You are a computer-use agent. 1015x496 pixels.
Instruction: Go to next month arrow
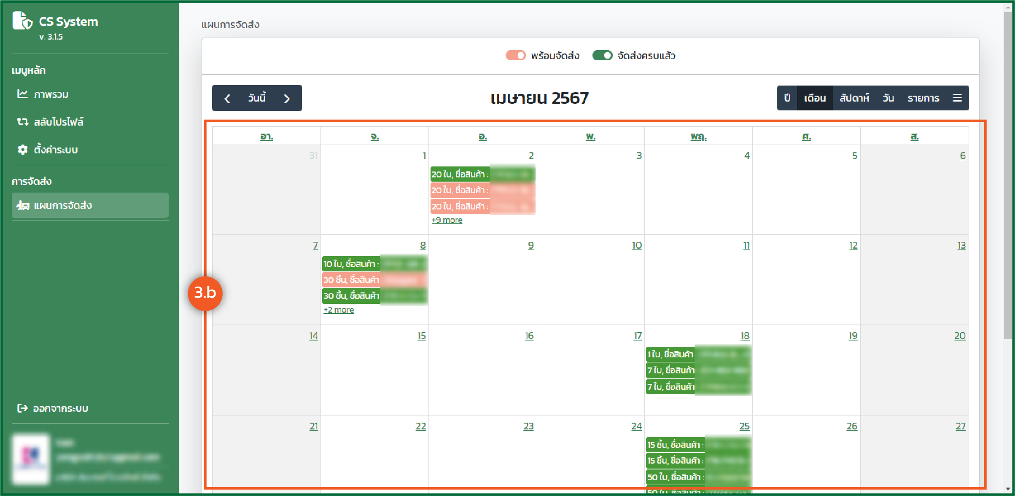click(287, 99)
